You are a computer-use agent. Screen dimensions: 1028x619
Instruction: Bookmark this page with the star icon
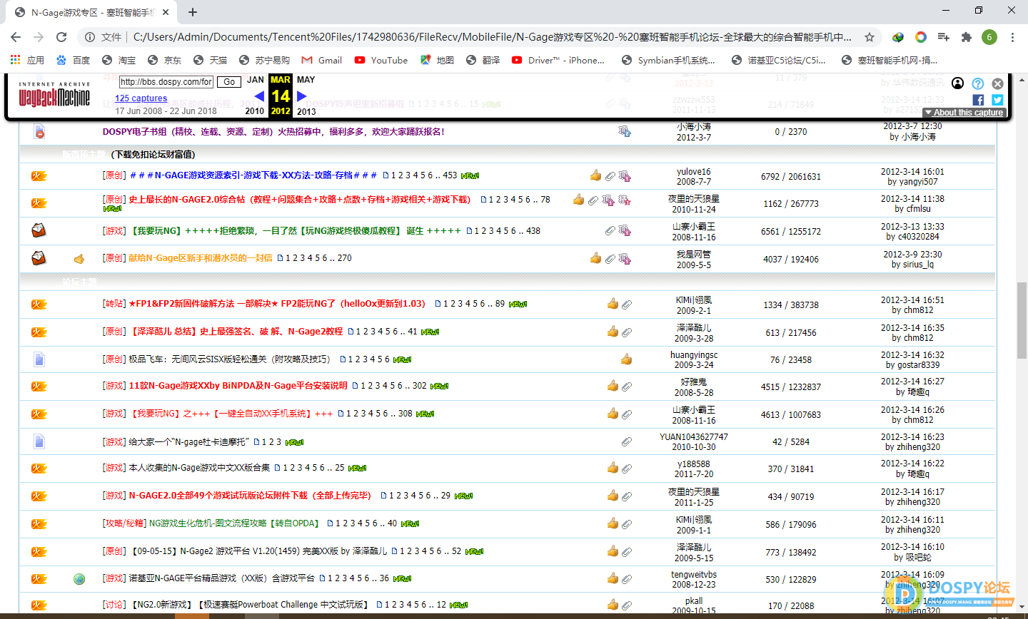click(870, 37)
